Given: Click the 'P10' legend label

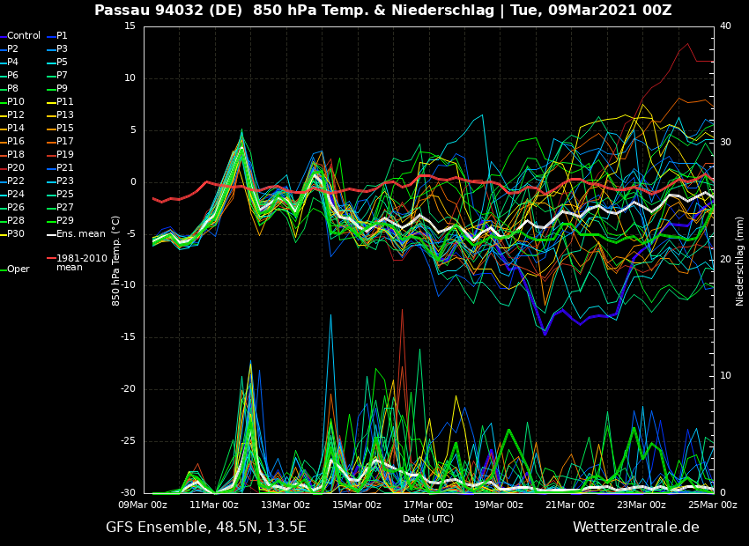Looking at the screenshot, I should click(x=15, y=101).
